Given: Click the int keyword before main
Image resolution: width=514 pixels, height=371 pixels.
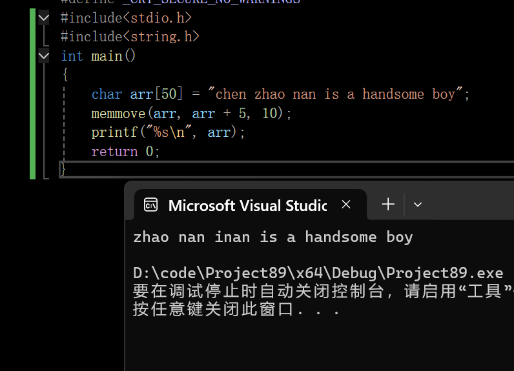Looking at the screenshot, I should 72,56.
